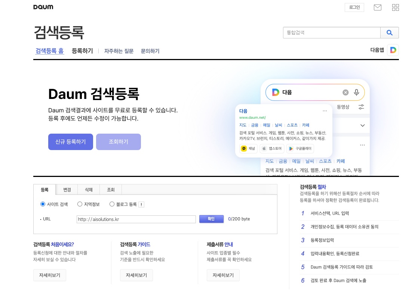Open the 자주하는 질문 menu
Image resolution: width=415 pixels, height=302 pixels.
[x=119, y=51]
